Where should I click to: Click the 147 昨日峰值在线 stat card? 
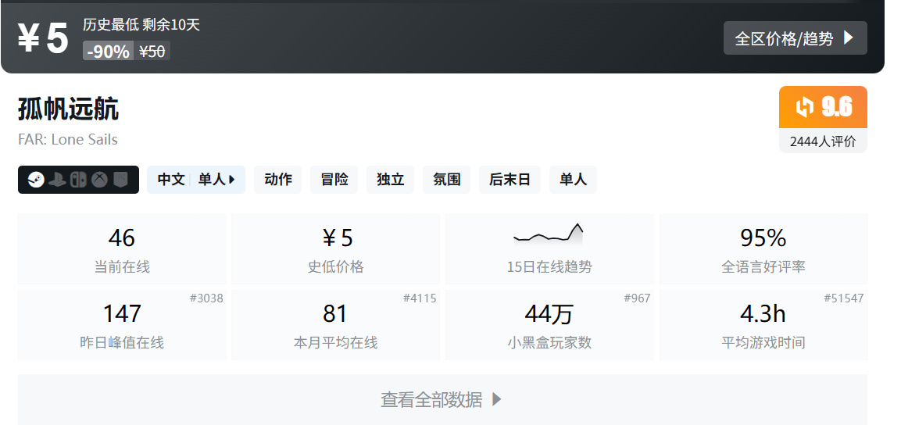coord(122,325)
